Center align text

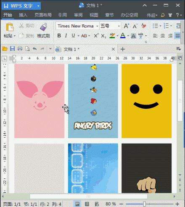click(x=163, y=36)
